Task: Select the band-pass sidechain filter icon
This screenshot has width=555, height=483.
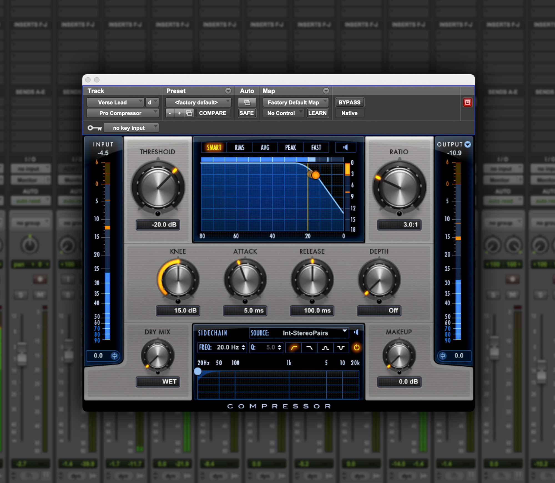Action: coord(325,347)
